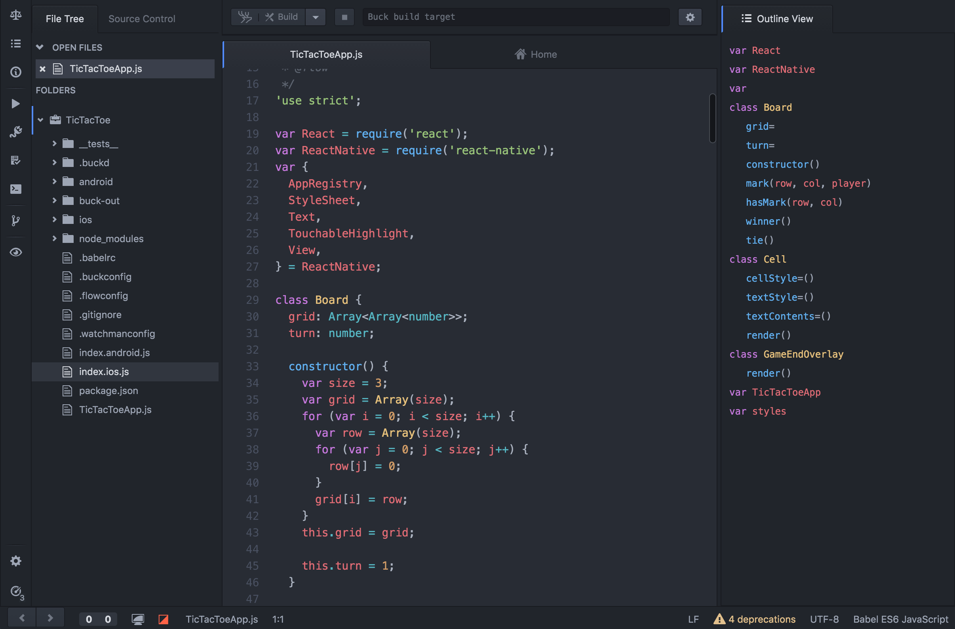
Task: Open the Build task dropdown arrow
Action: pos(316,17)
